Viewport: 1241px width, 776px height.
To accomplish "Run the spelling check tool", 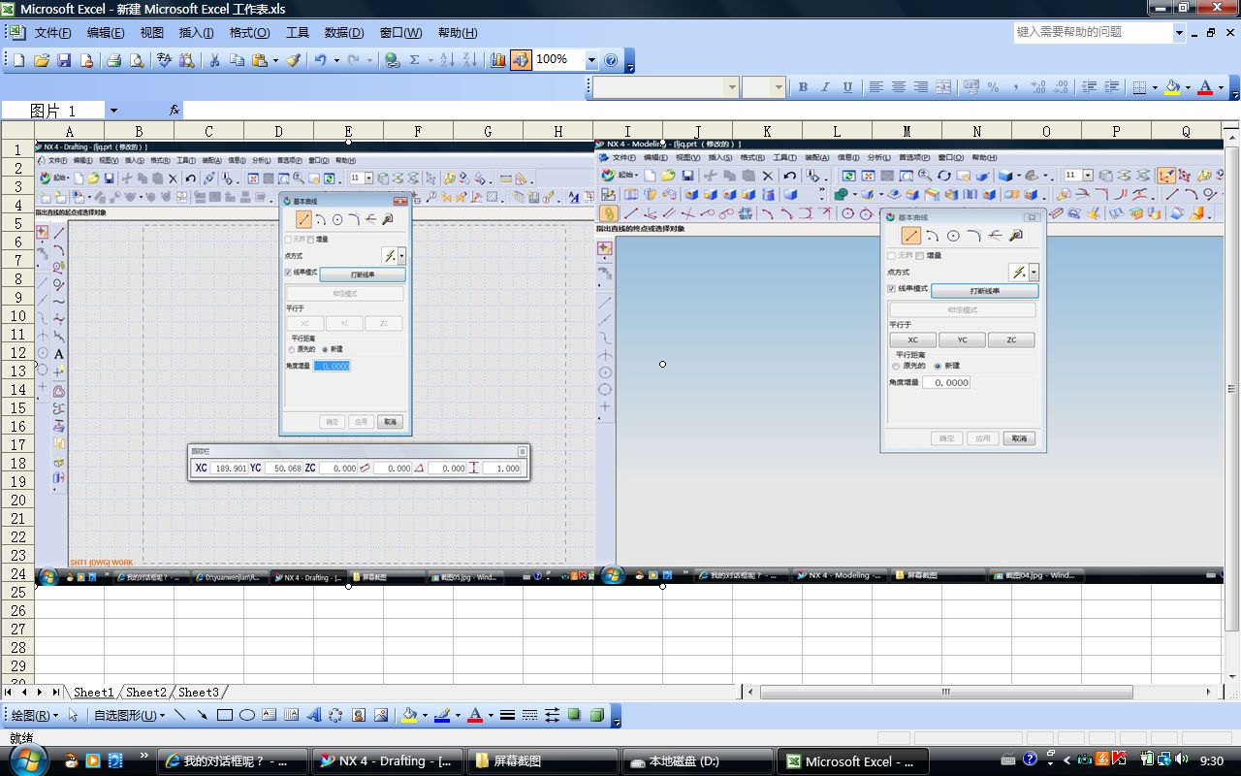I will tap(165, 60).
